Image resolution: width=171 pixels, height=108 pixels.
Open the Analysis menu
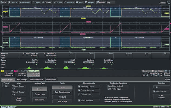[90, 2]
